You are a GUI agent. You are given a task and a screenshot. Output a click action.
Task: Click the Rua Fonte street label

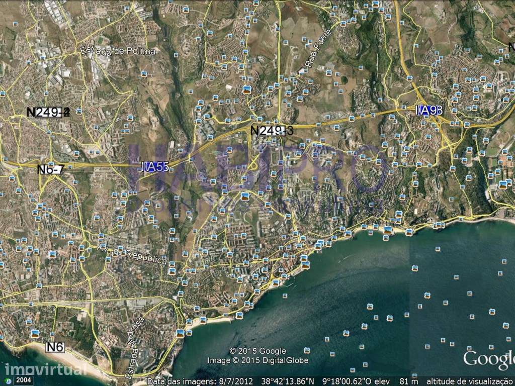tap(319, 48)
